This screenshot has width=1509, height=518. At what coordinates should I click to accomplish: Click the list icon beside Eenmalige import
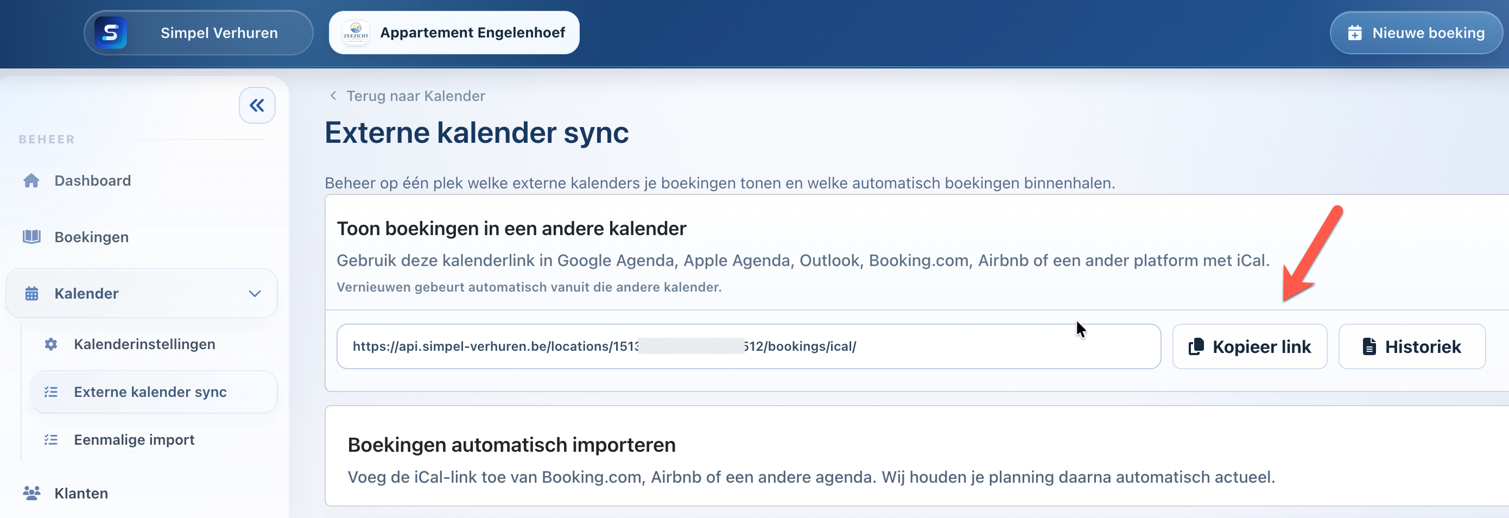[x=51, y=440]
